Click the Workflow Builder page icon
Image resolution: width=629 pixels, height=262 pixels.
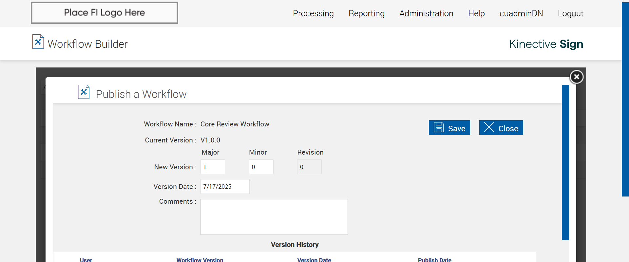point(38,42)
